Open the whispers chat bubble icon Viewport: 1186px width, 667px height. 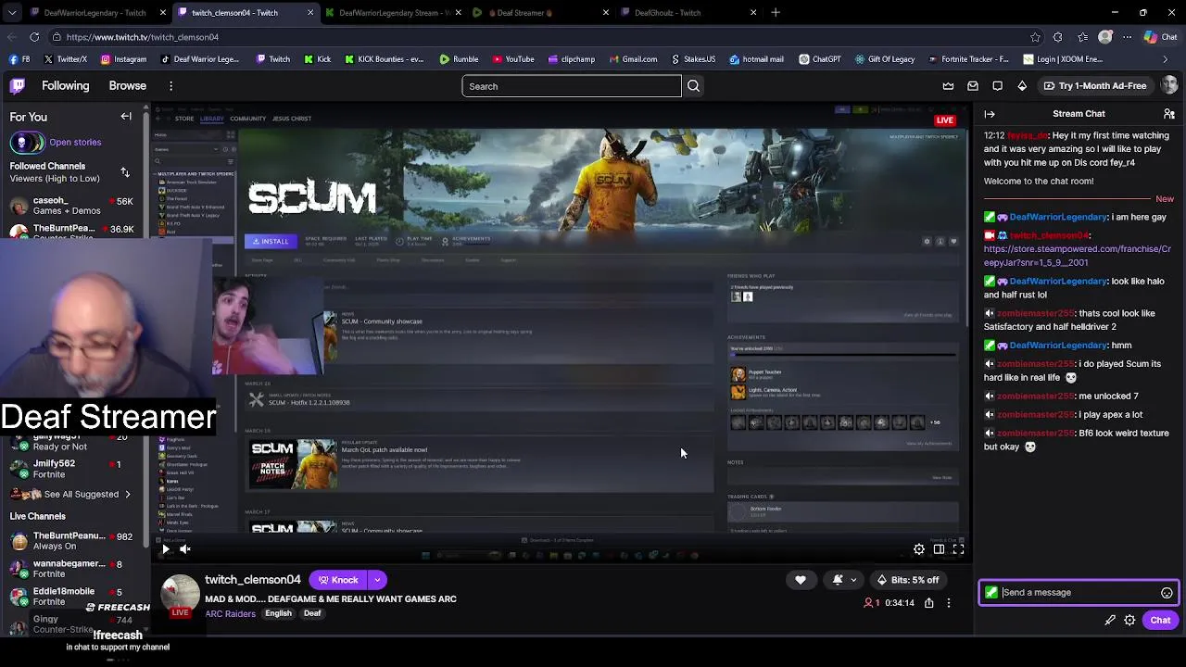[x=997, y=86]
